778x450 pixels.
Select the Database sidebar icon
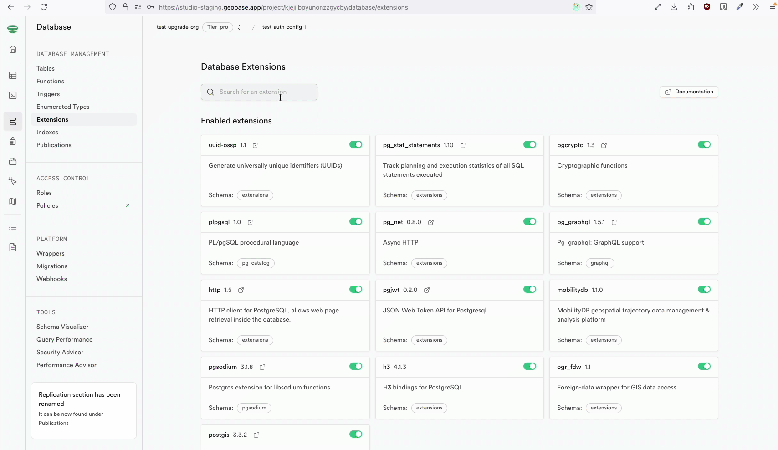click(13, 122)
